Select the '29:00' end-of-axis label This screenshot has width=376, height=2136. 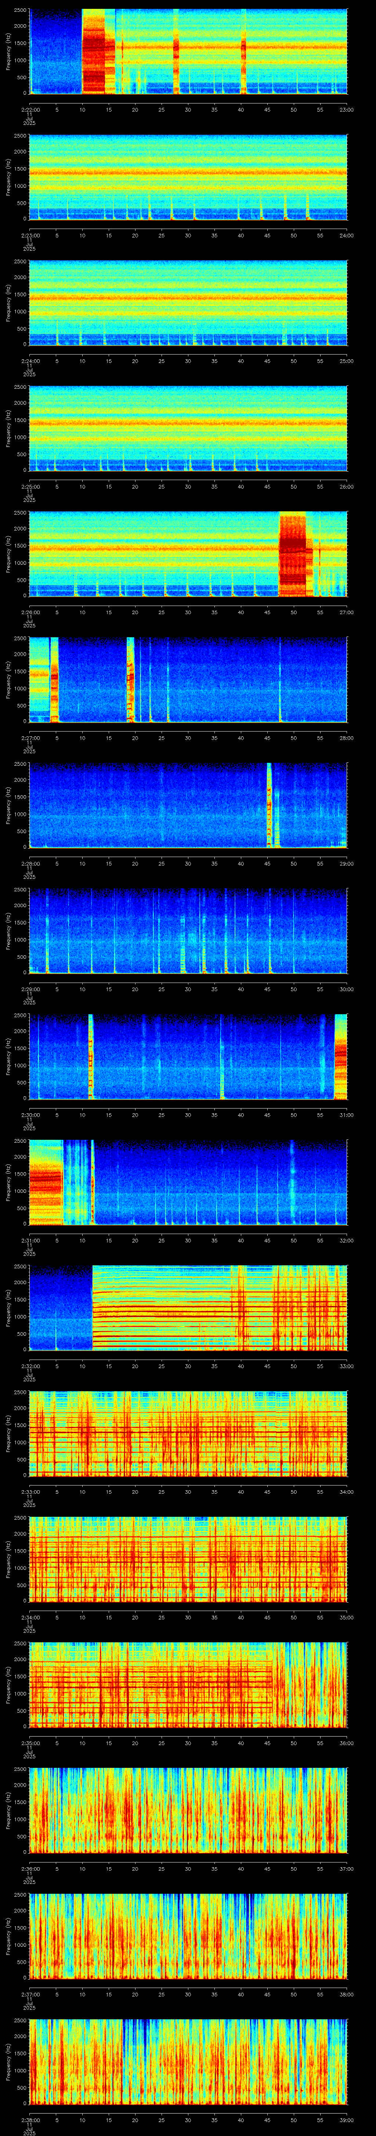point(346,863)
